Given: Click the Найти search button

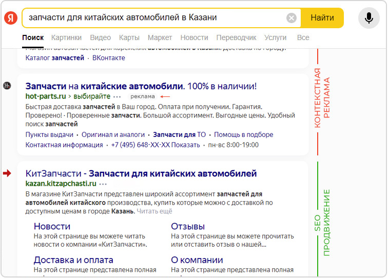Looking at the screenshot, I should tap(322, 18).
